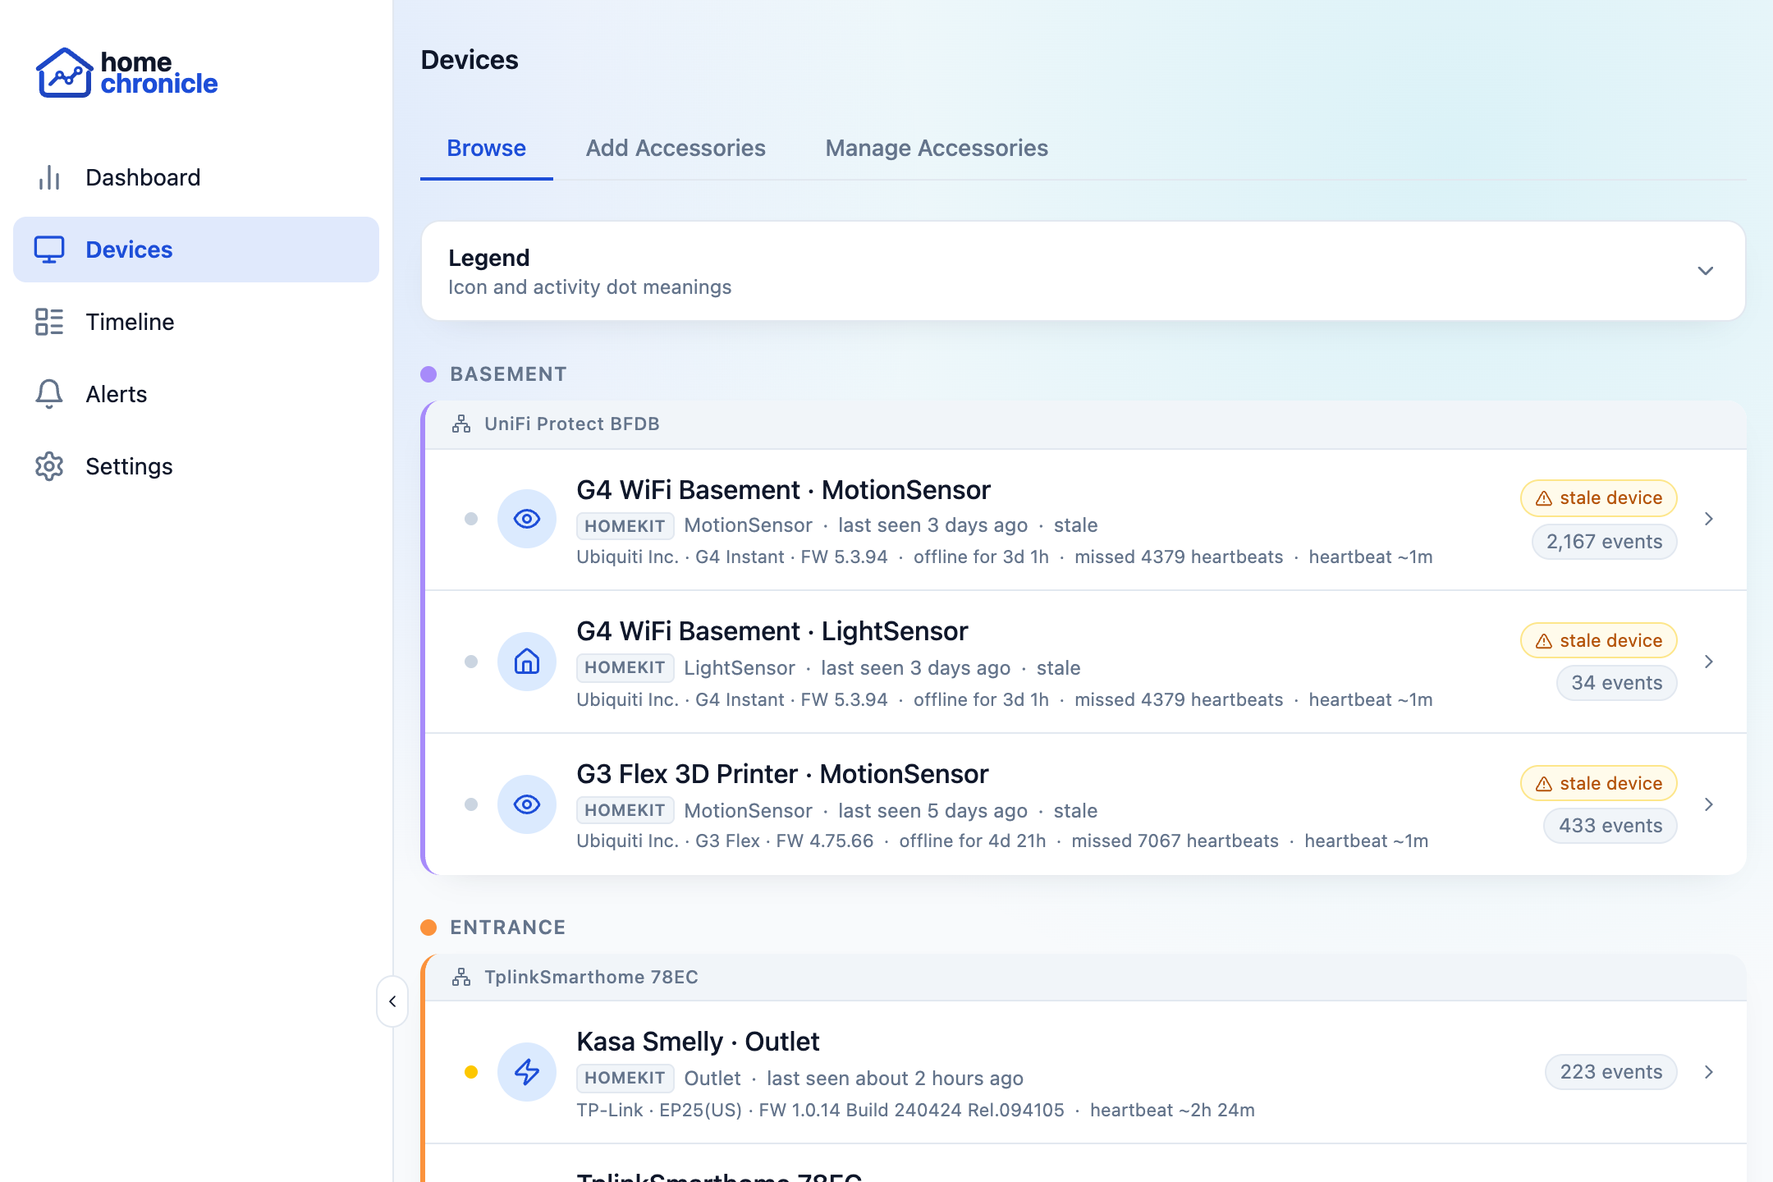Viewport: 1773px width, 1182px height.
Task: Click gray activity dot for G3 Flex 3D Printer
Action: [x=471, y=804]
